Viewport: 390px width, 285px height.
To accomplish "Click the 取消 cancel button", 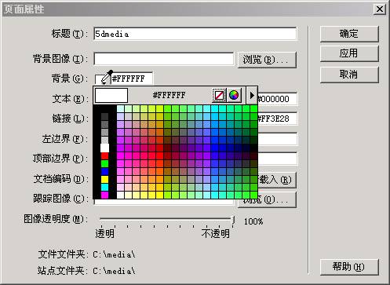I will (x=349, y=75).
